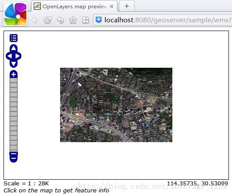
Task: Close the OpenLayers map preview tab
Action: point(112,7)
